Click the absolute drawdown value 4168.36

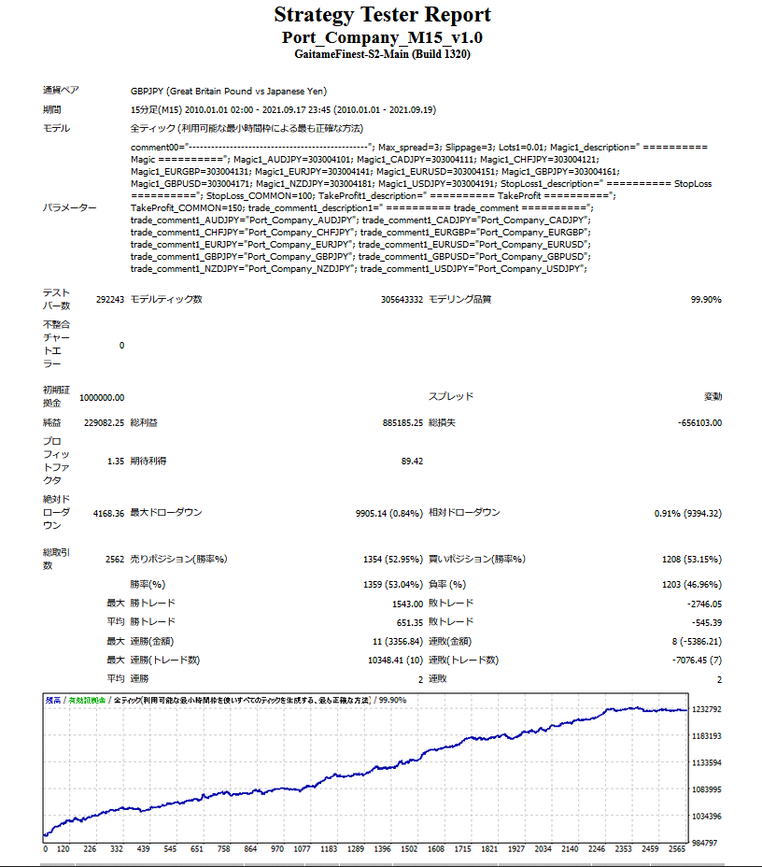pyautogui.click(x=108, y=513)
